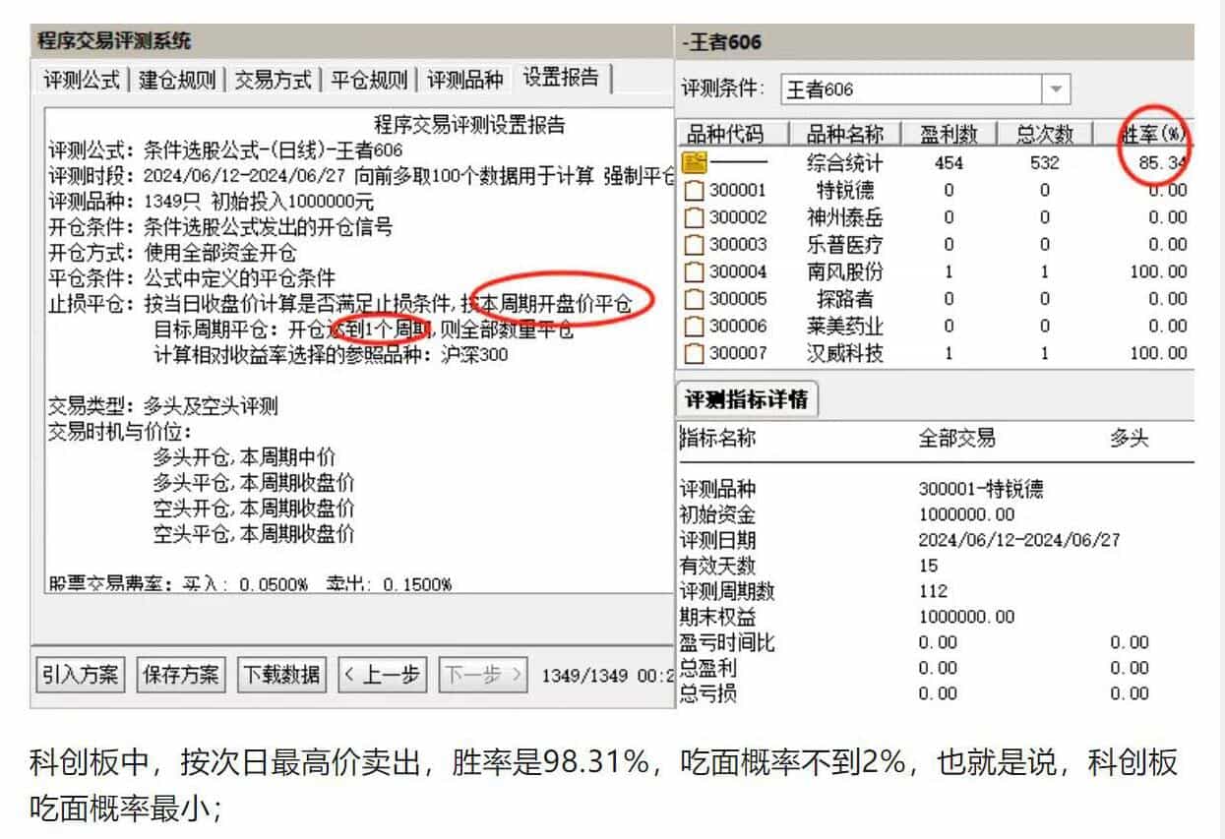Click the icon beside stock code 300007
The height and width of the screenshot is (839, 1225).
694,352
